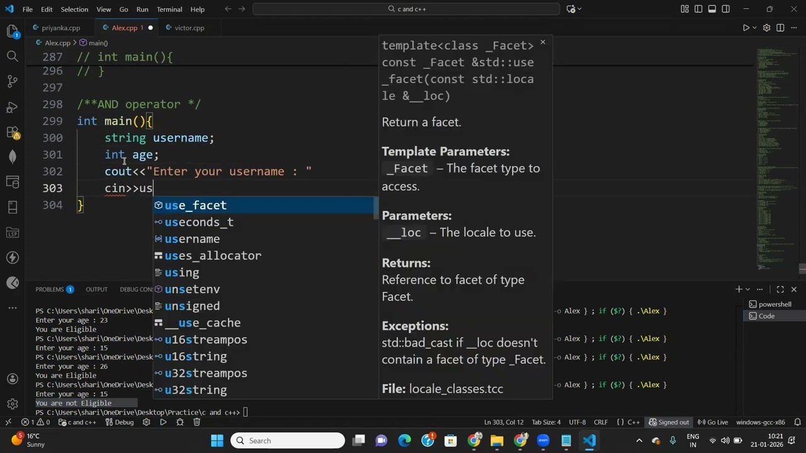Screen dimensions: 806x453
Task: Open the new terminal launch profile dropdown
Action: (x=748, y=289)
